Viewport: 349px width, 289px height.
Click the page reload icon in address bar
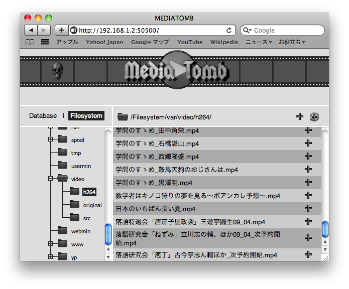(x=229, y=30)
